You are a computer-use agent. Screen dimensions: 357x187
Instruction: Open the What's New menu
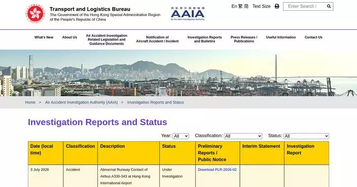[44, 38]
